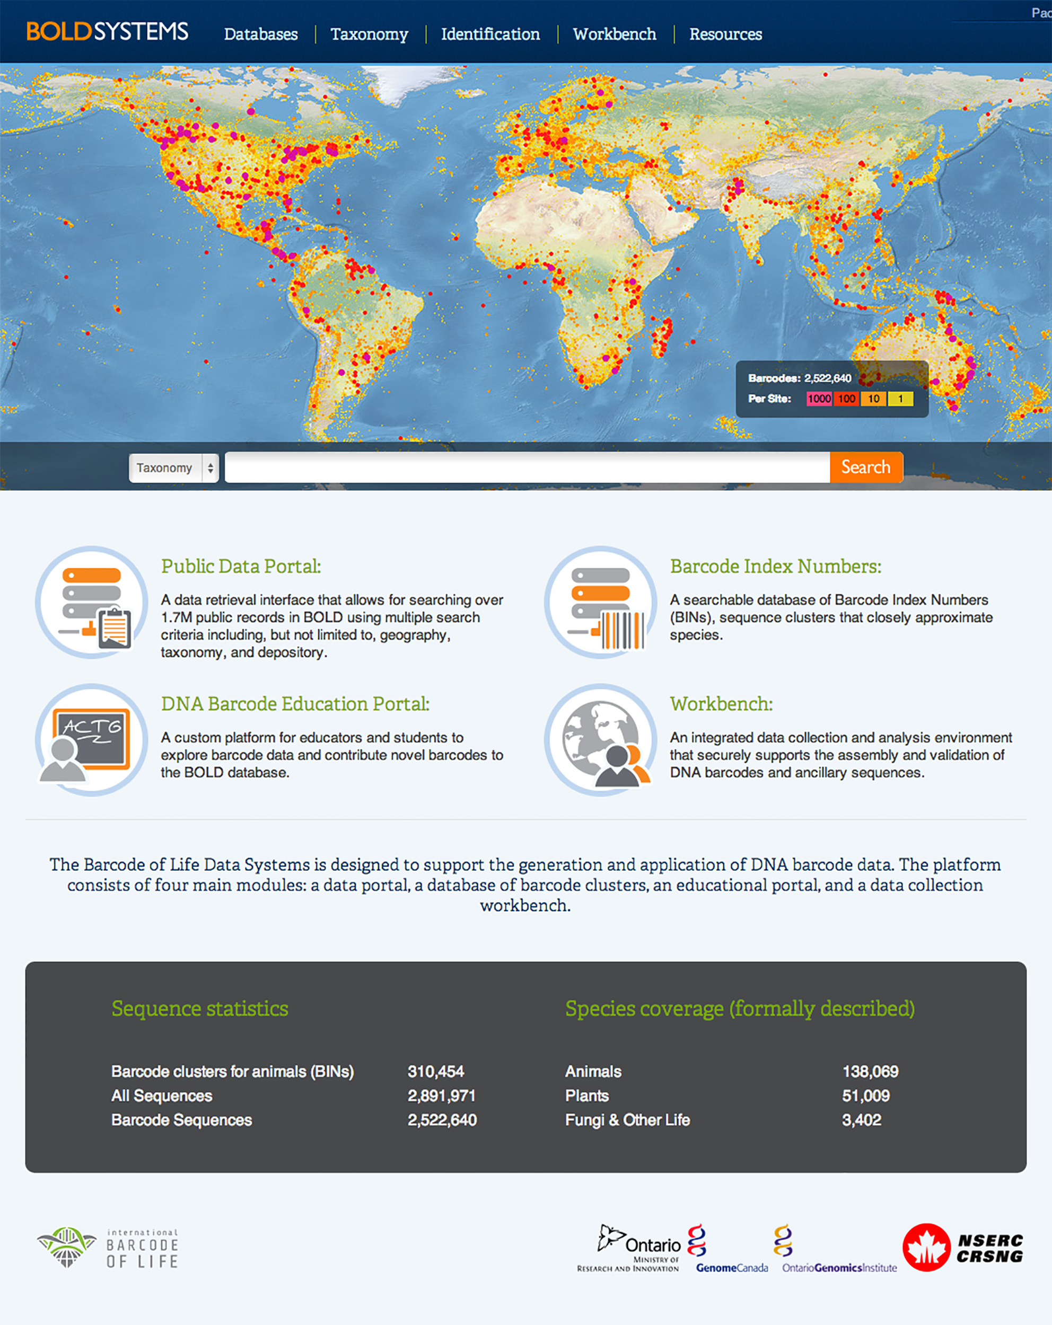
Task: Click the Plants species coverage label
Action: click(x=587, y=1095)
